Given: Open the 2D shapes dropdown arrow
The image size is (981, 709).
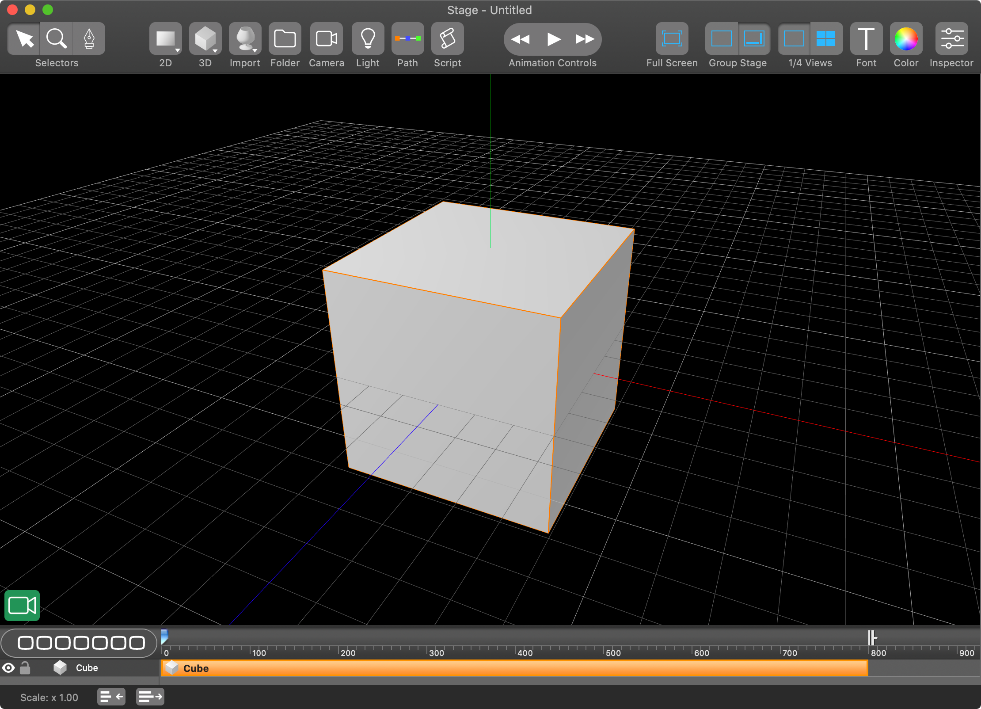Looking at the screenshot, I should pos(178,50).
